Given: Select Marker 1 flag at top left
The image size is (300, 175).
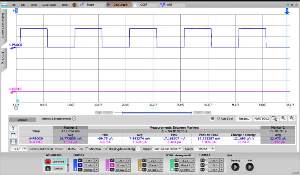Looking at the screenshot, I should (x=15, y=11).
